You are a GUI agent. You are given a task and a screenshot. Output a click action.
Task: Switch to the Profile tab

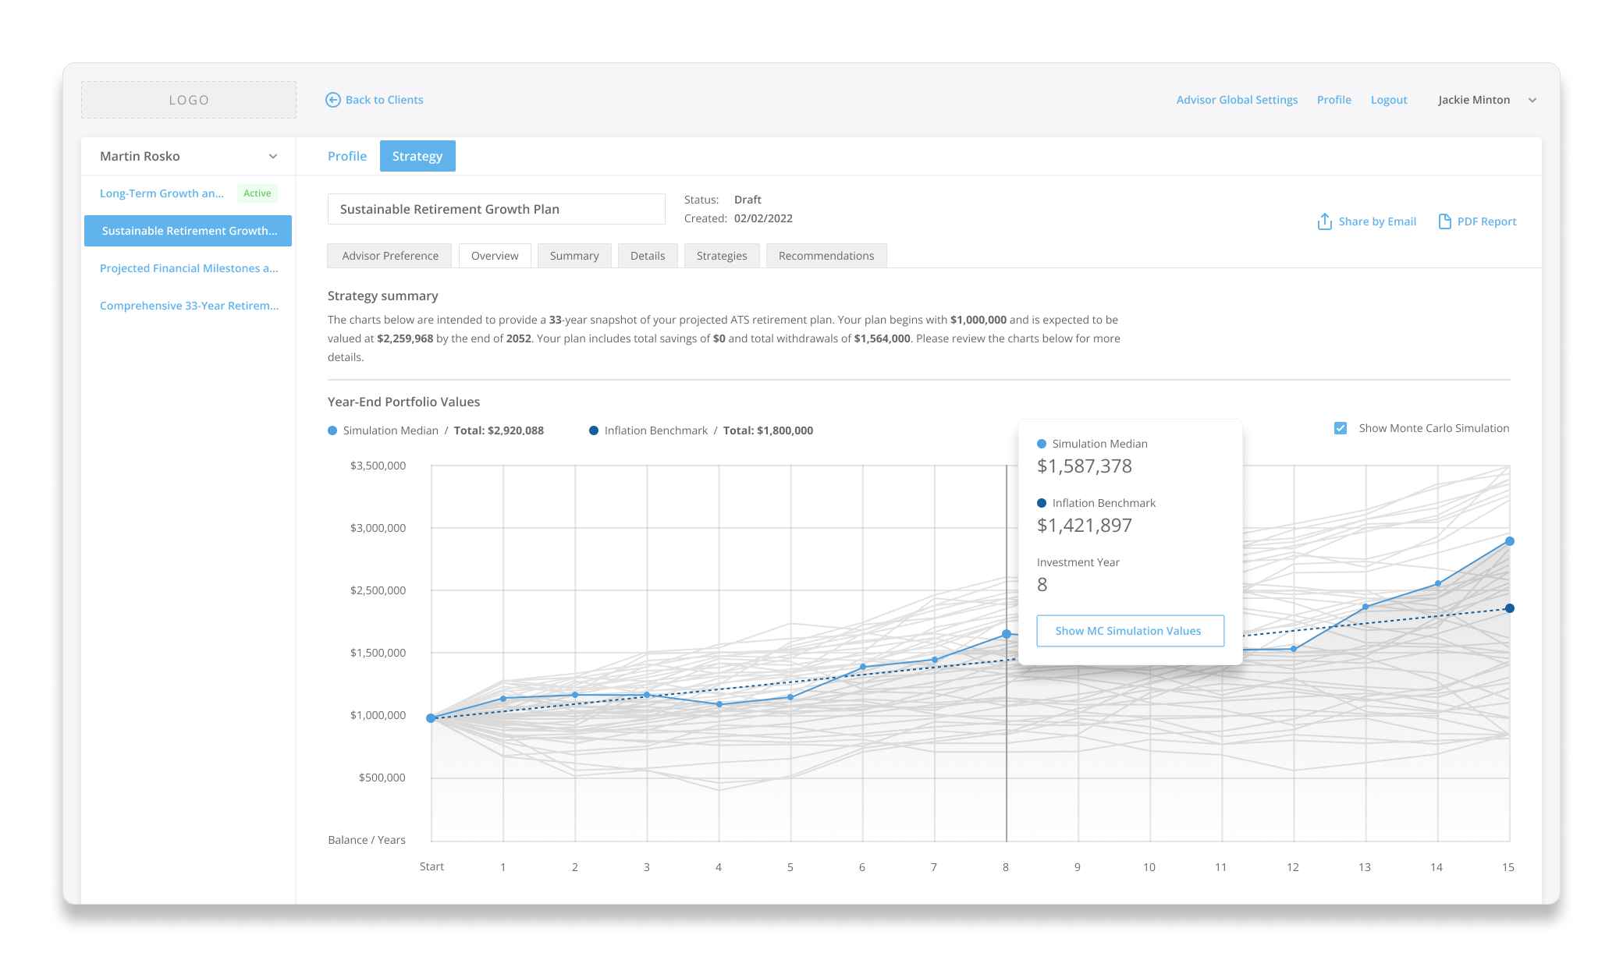[347, 156]
